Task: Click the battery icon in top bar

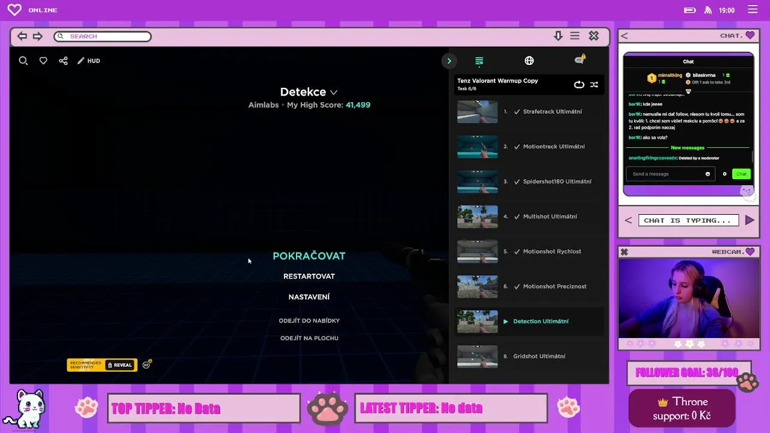Action: tap(690, 10)
